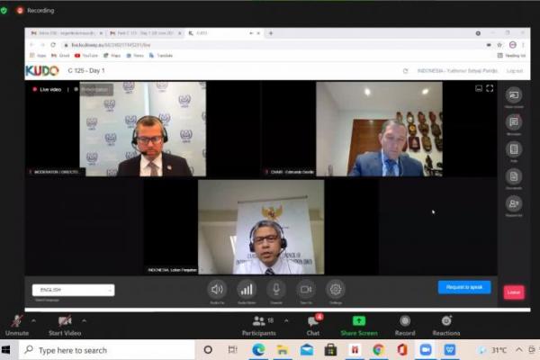
Task: Open Documents icon in KUDO sidebar
Action: (514, 176)
